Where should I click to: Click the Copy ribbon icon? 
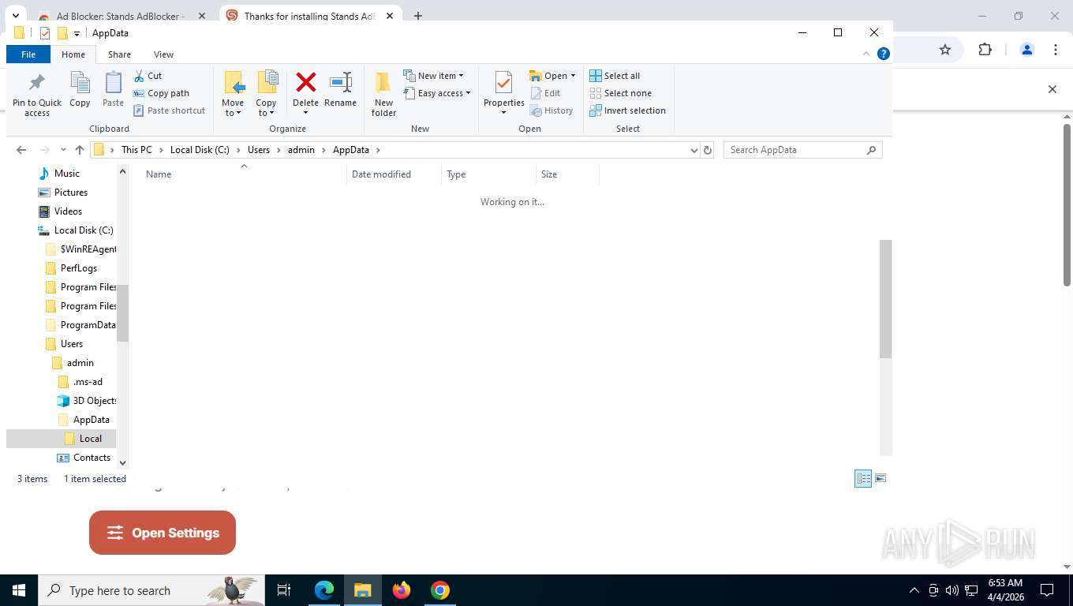80,90
